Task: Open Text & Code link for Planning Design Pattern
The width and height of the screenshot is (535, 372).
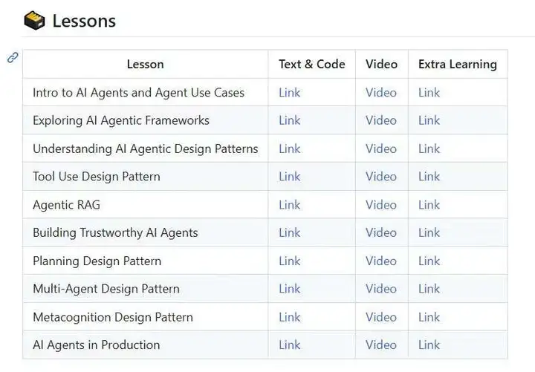Action: pyautogui.click(x=289, y=261)
